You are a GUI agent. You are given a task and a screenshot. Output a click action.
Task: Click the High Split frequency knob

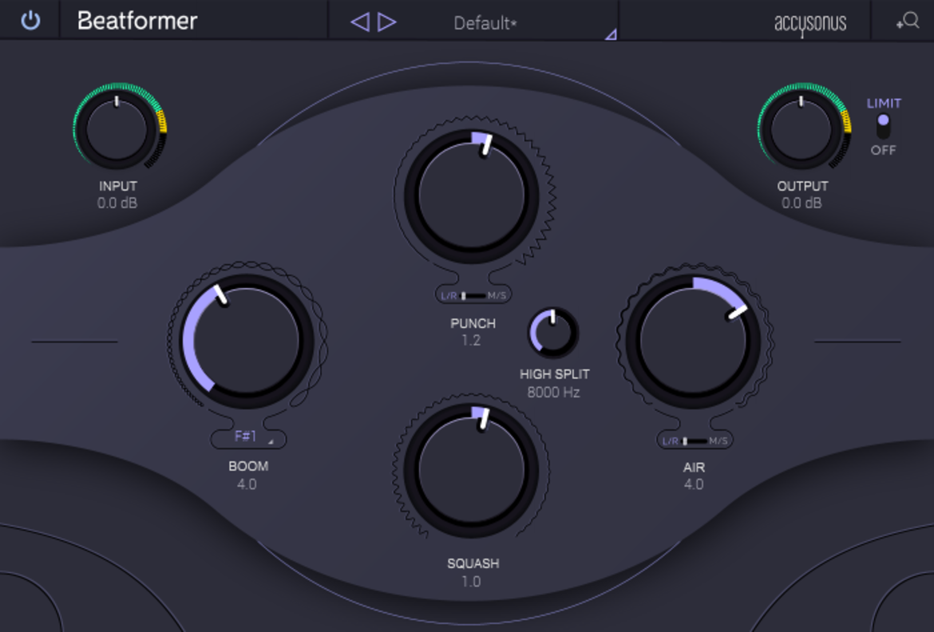click(x=553, y=333)
